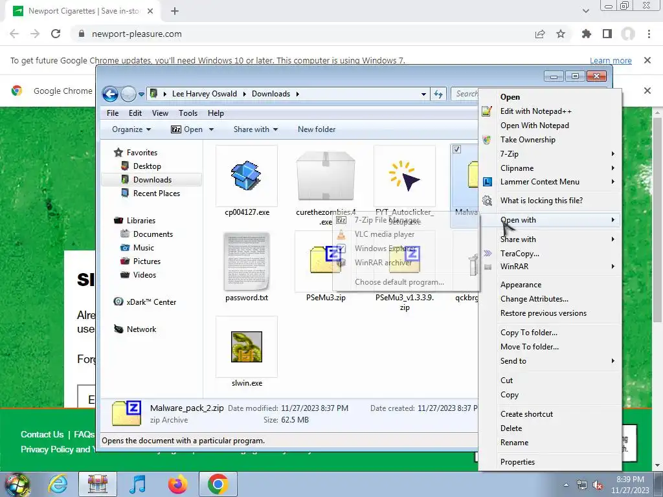
Task: Select Choose default program option
Action: (x=406, y=282)
